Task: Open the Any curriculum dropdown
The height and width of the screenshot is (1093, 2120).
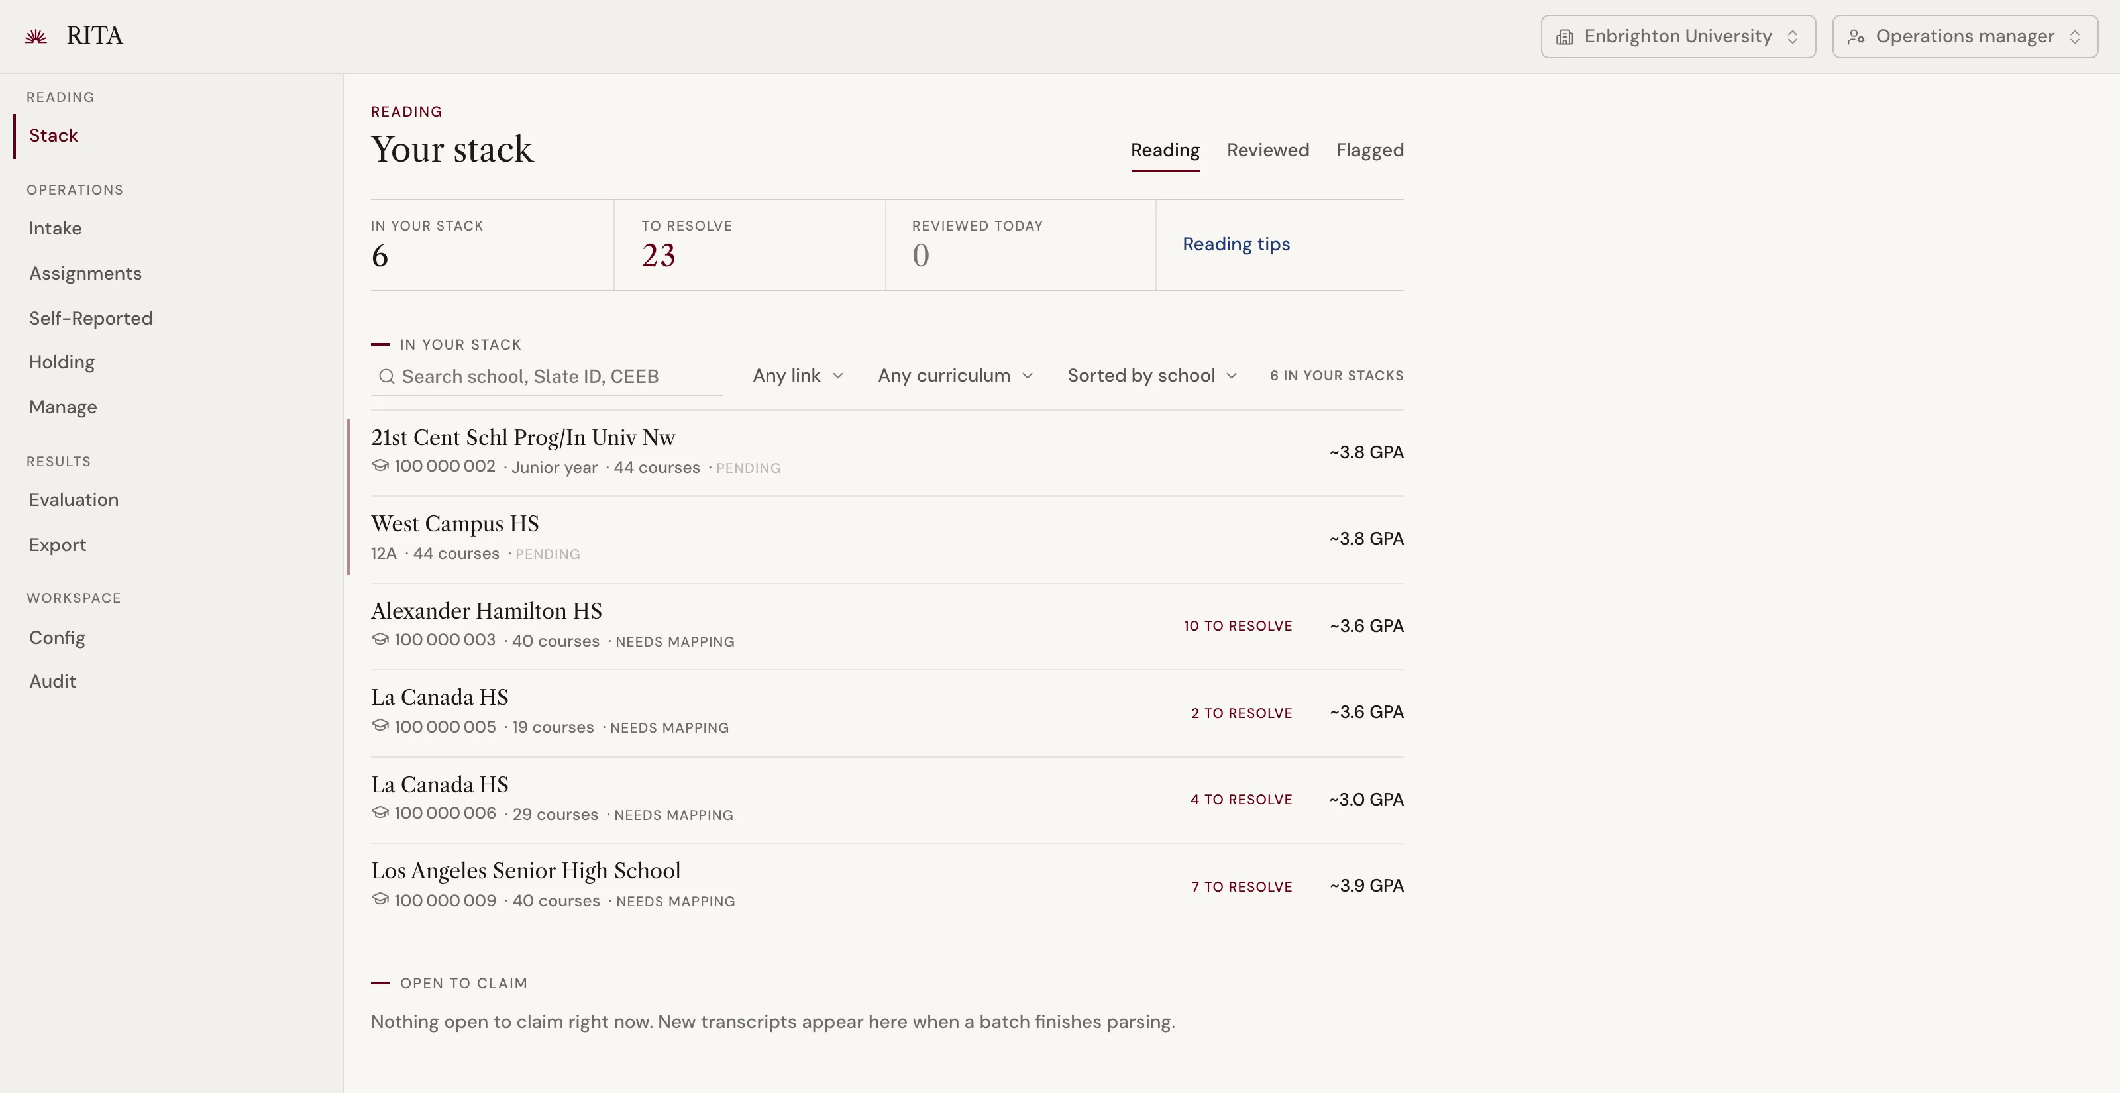Action: click(x=955, y=376)
